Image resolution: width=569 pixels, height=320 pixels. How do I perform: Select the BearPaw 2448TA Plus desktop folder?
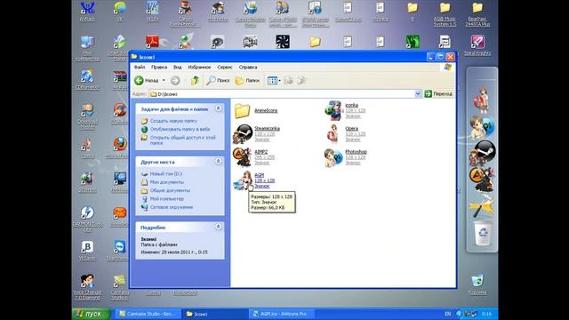pyautogui.click(x=477, y=14)
